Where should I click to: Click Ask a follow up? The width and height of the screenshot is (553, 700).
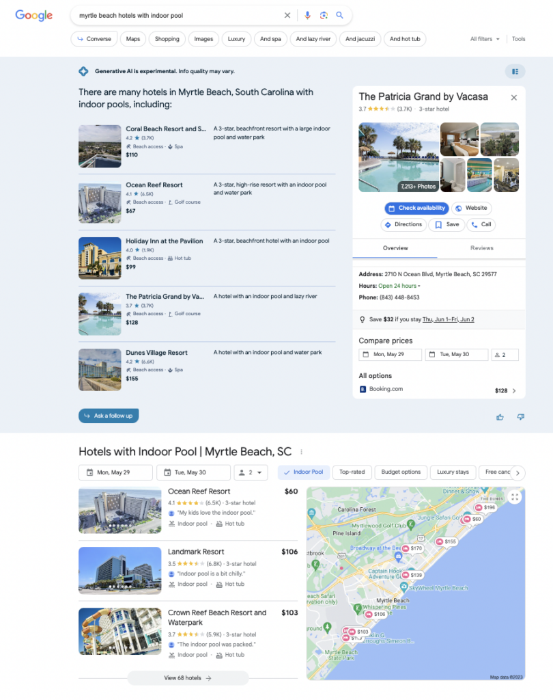point(109,416)
